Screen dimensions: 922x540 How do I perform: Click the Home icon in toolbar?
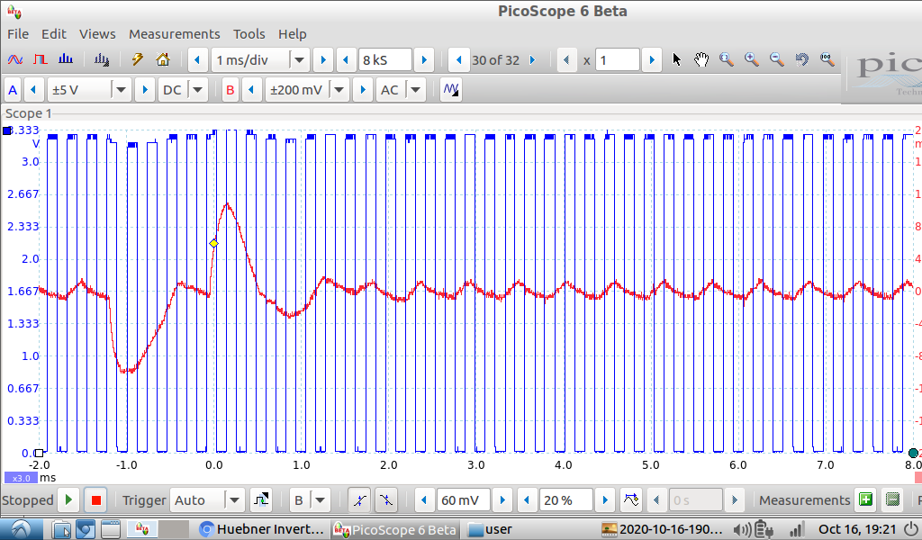tap(163, 60)
